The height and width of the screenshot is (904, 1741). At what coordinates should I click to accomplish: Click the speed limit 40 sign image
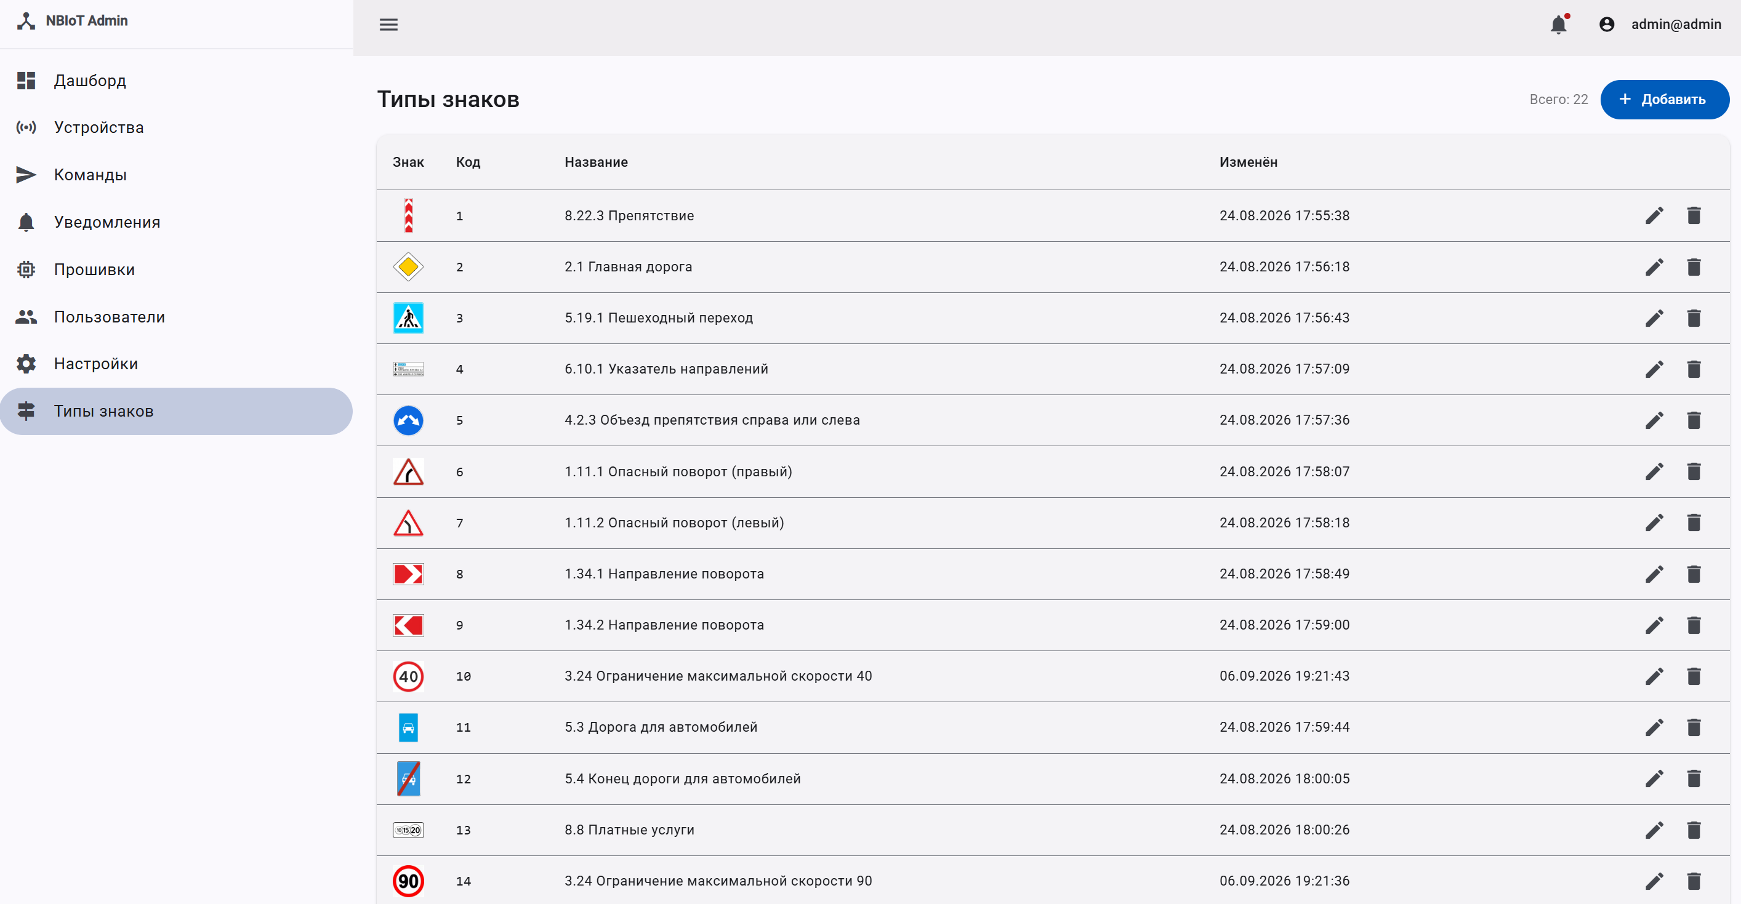[408, 676]
